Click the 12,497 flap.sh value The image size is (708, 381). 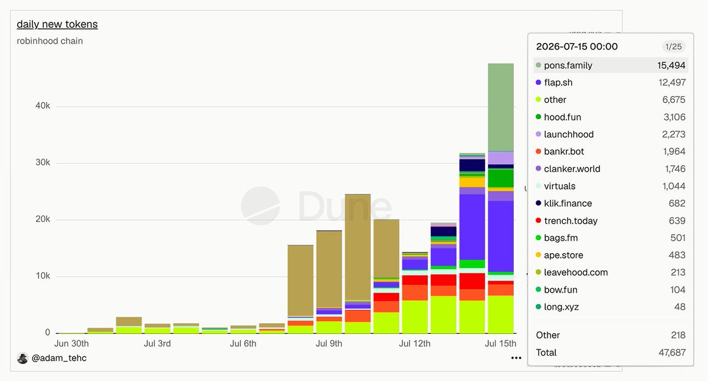tap(672, 82)
